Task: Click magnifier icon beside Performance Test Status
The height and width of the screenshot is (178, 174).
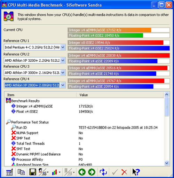Action: coord(8,122)
